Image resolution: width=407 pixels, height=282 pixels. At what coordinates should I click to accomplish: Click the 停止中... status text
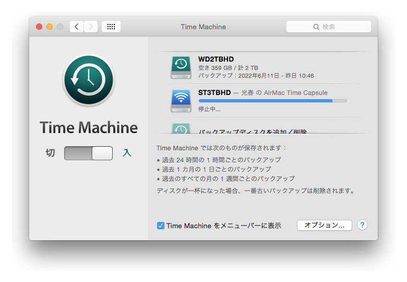point(209,109)
